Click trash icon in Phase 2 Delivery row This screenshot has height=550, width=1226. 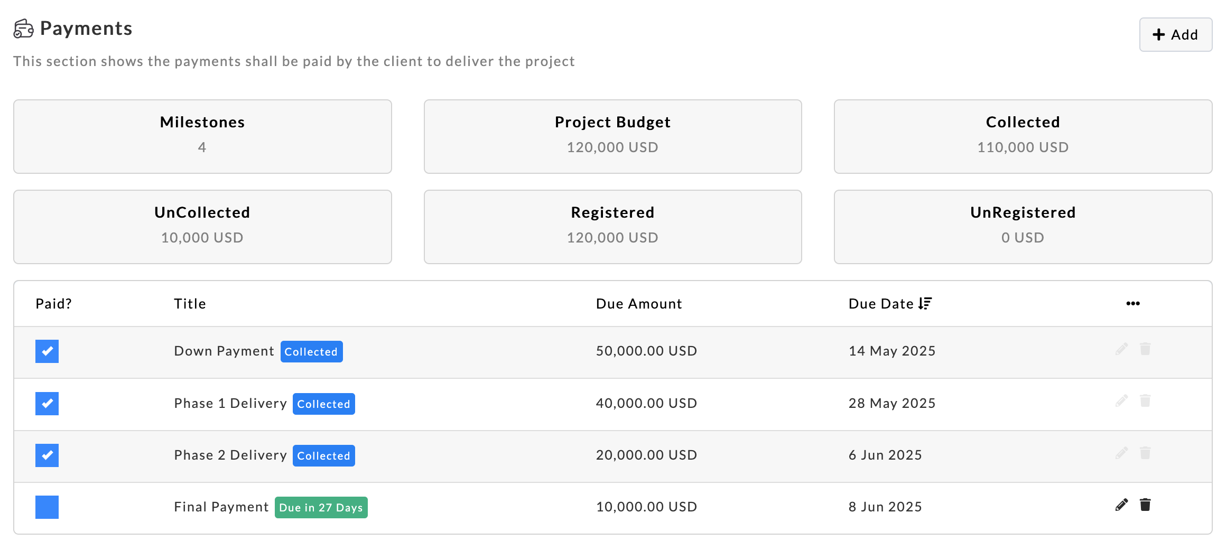(1145, 453)
